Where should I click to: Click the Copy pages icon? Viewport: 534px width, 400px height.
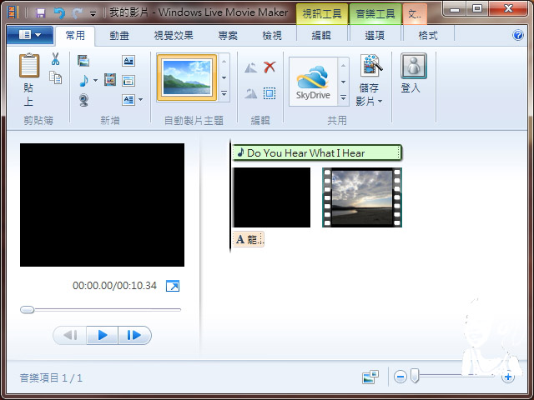click(x=55, y=77)
